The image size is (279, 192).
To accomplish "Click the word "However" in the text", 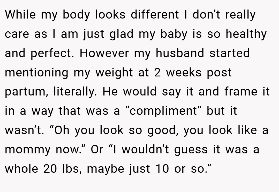I will click(104, 53).
